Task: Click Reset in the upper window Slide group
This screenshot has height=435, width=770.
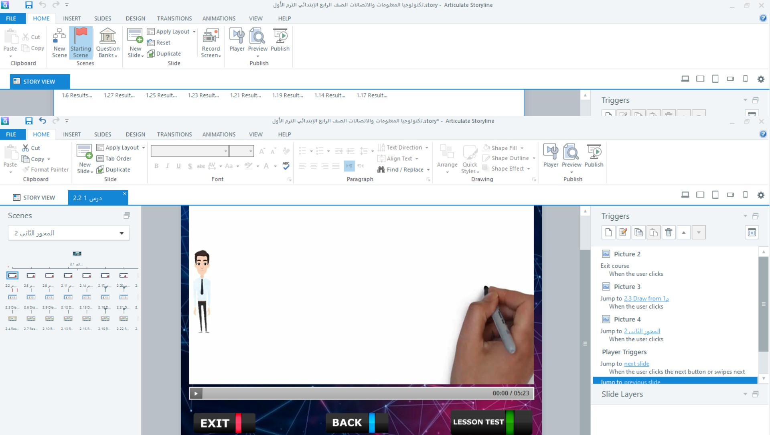Action: (159, 43)
